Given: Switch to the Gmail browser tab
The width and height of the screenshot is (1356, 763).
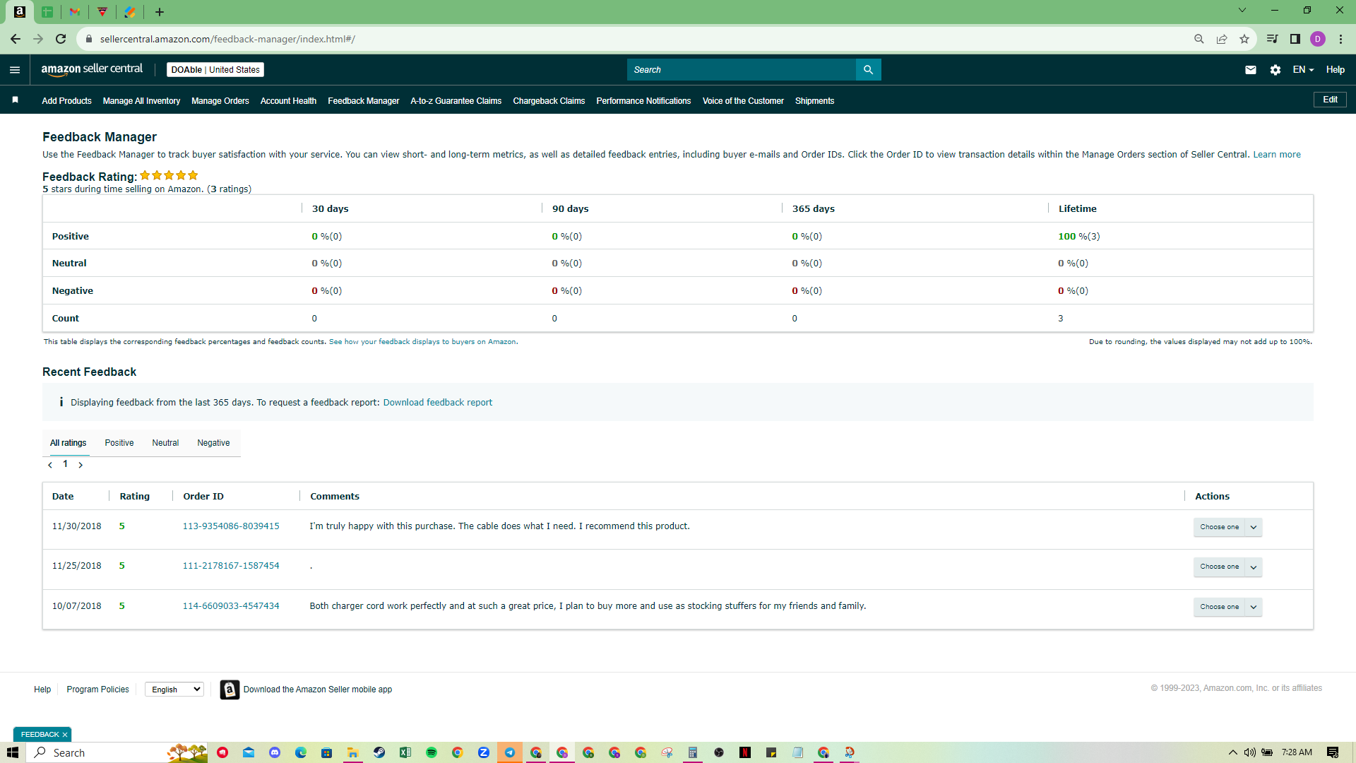Looking at the screenshot, I should point(75,12).
